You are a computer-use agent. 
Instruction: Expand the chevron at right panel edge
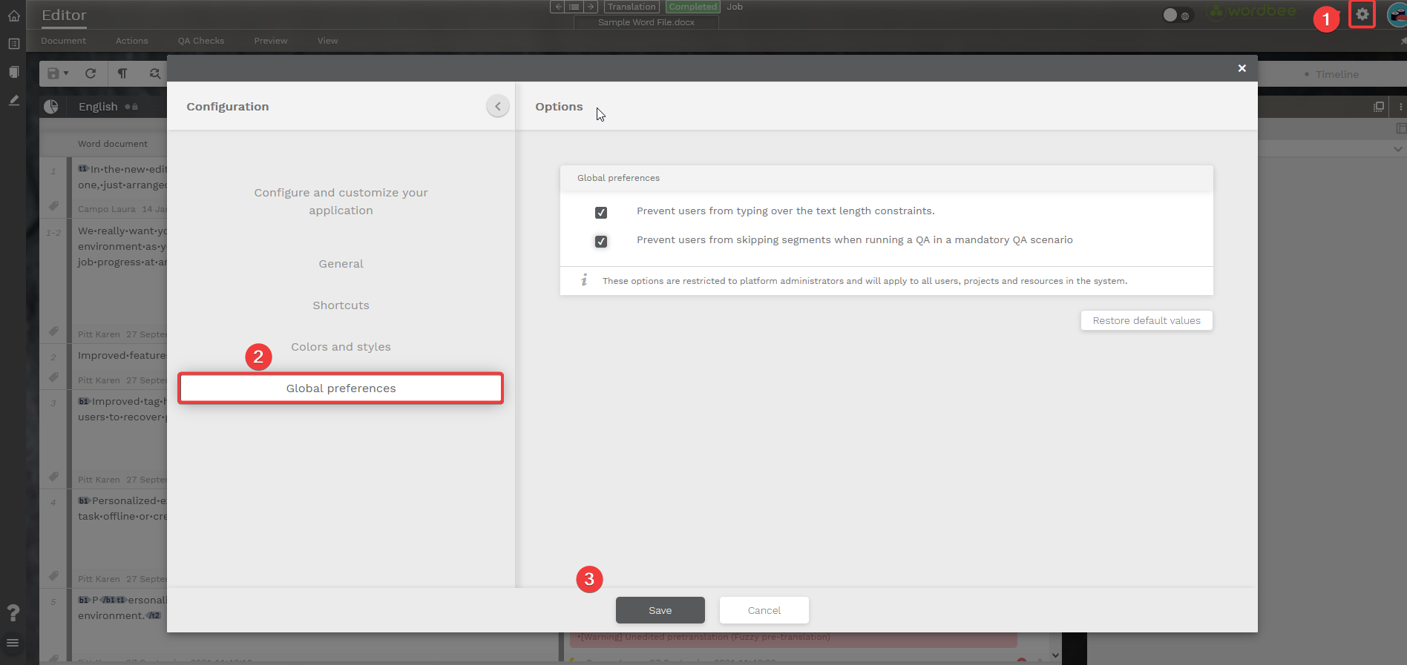(1398, 149)
